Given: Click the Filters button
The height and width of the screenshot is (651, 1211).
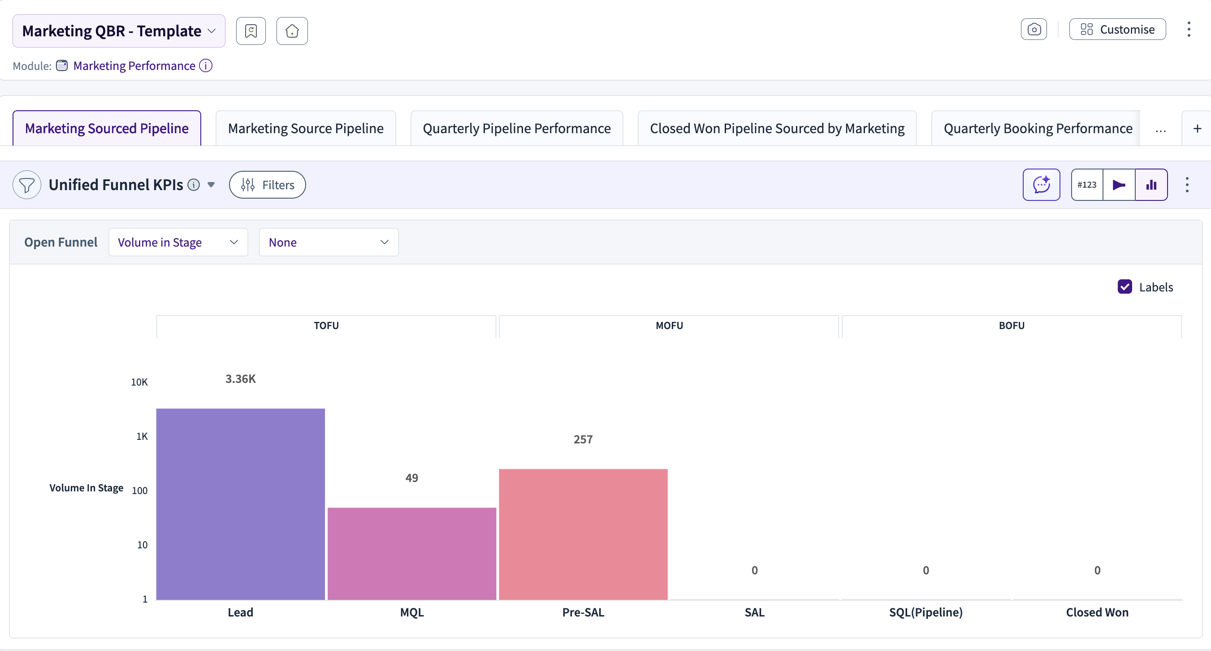Looking at the screenshot, I should tap(267, 185).
